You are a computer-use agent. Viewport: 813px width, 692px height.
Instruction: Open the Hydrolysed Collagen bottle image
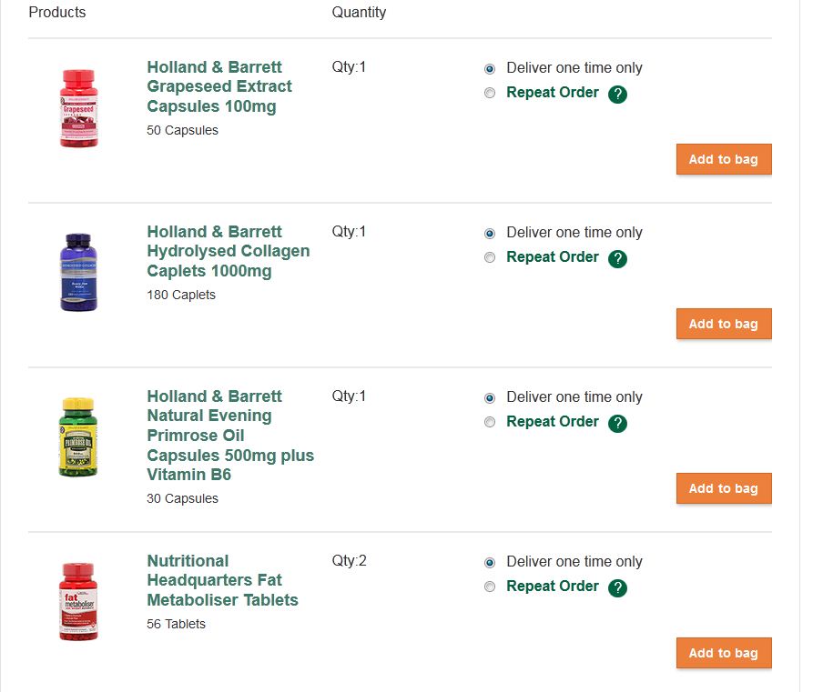(x=78, y=273)
